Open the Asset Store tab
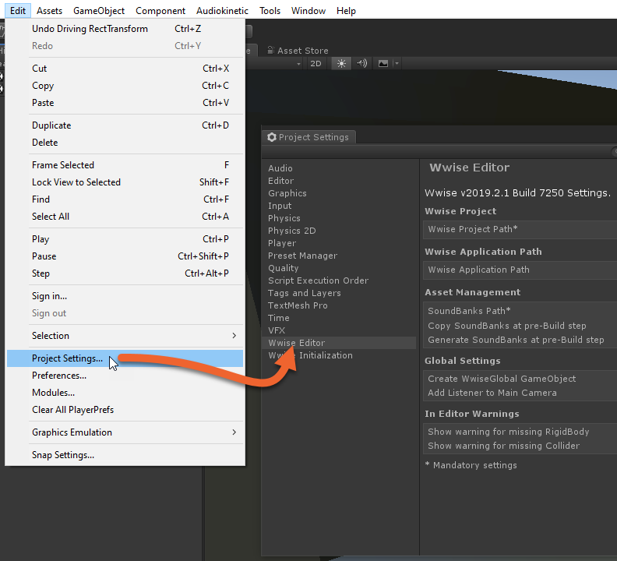Viewport: 617px width, 561px height. [x=298, y=51]
